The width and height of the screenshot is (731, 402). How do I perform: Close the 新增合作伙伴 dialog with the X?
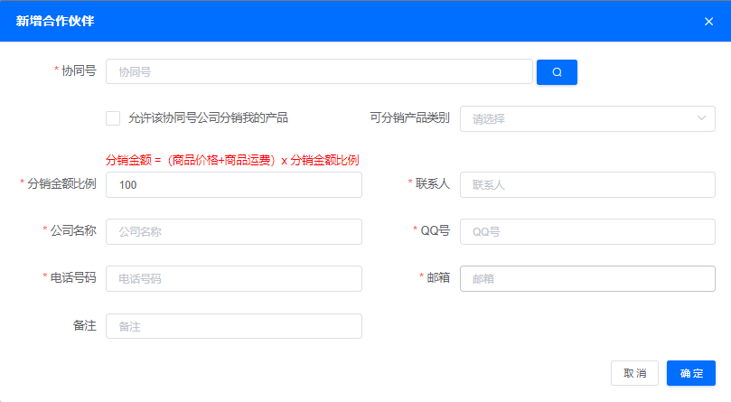click(708, 22)
